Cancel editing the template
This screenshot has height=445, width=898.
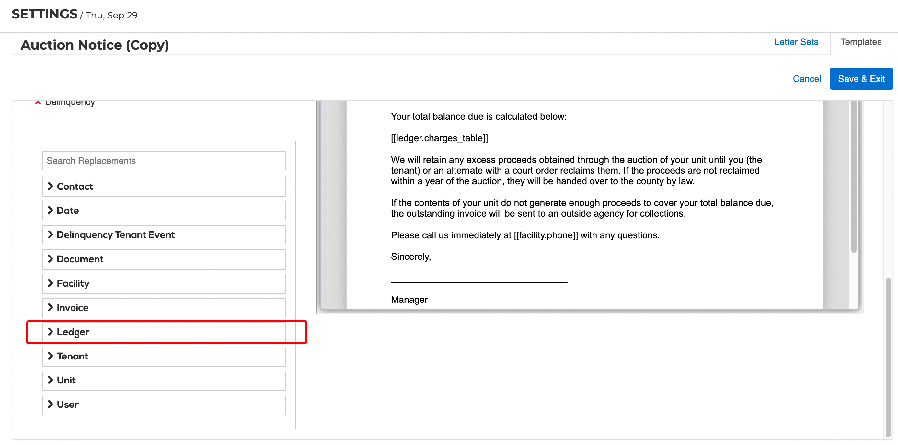click(807, 79)
